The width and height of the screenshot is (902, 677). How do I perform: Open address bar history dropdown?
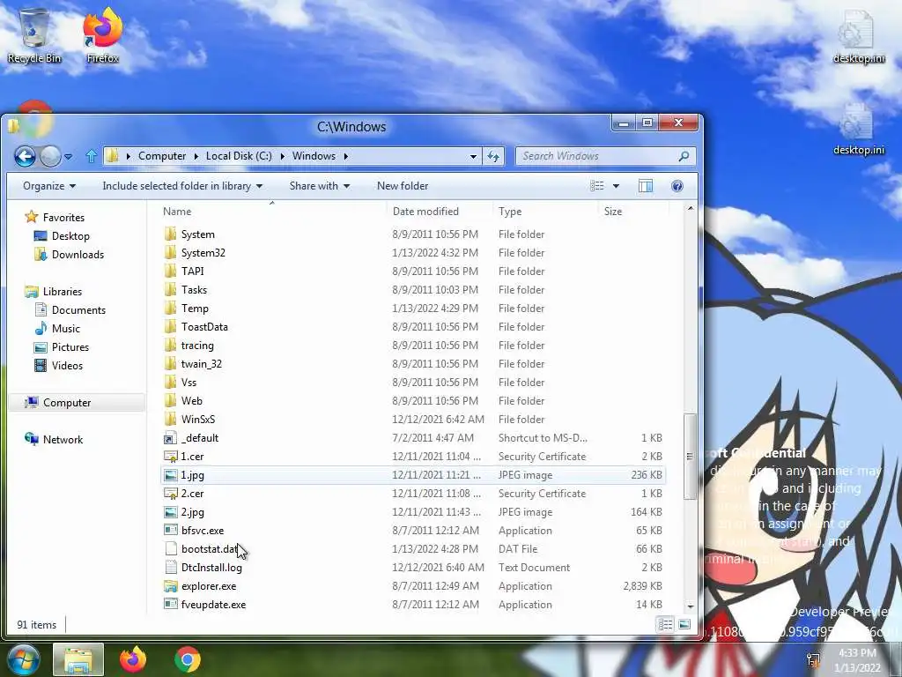point(473,156)
